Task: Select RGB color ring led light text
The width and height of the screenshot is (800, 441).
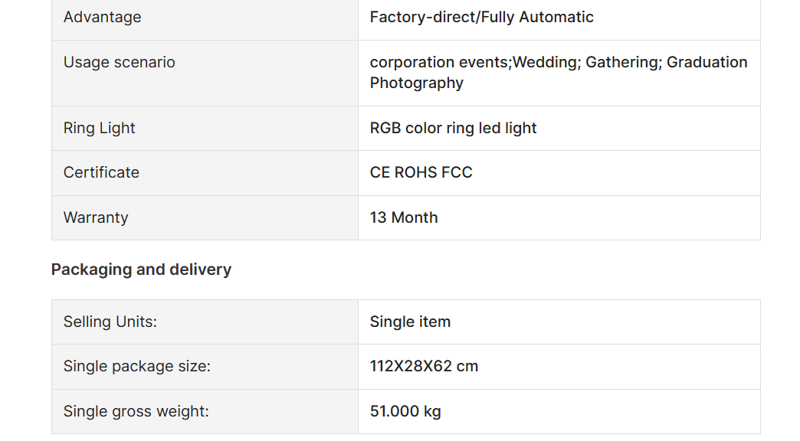Action: tap(453, 128)
